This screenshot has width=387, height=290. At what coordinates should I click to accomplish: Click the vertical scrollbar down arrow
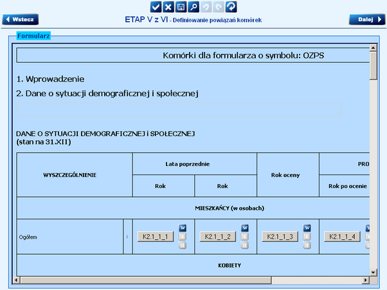click(373, 270)
